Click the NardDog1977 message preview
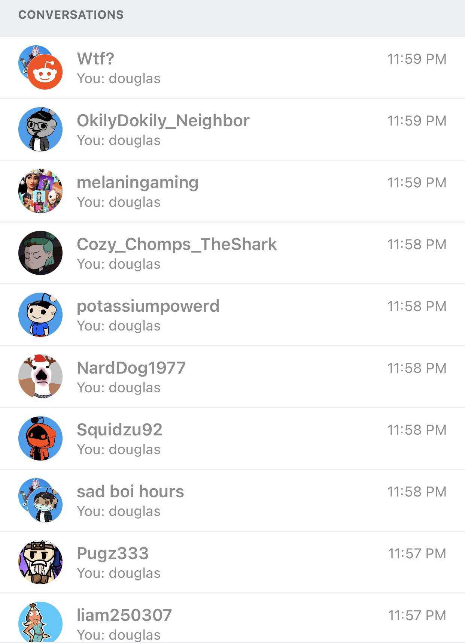 (119, 388)
